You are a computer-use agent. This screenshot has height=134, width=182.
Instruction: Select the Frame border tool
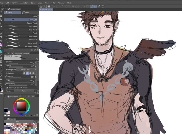[1, 72]
